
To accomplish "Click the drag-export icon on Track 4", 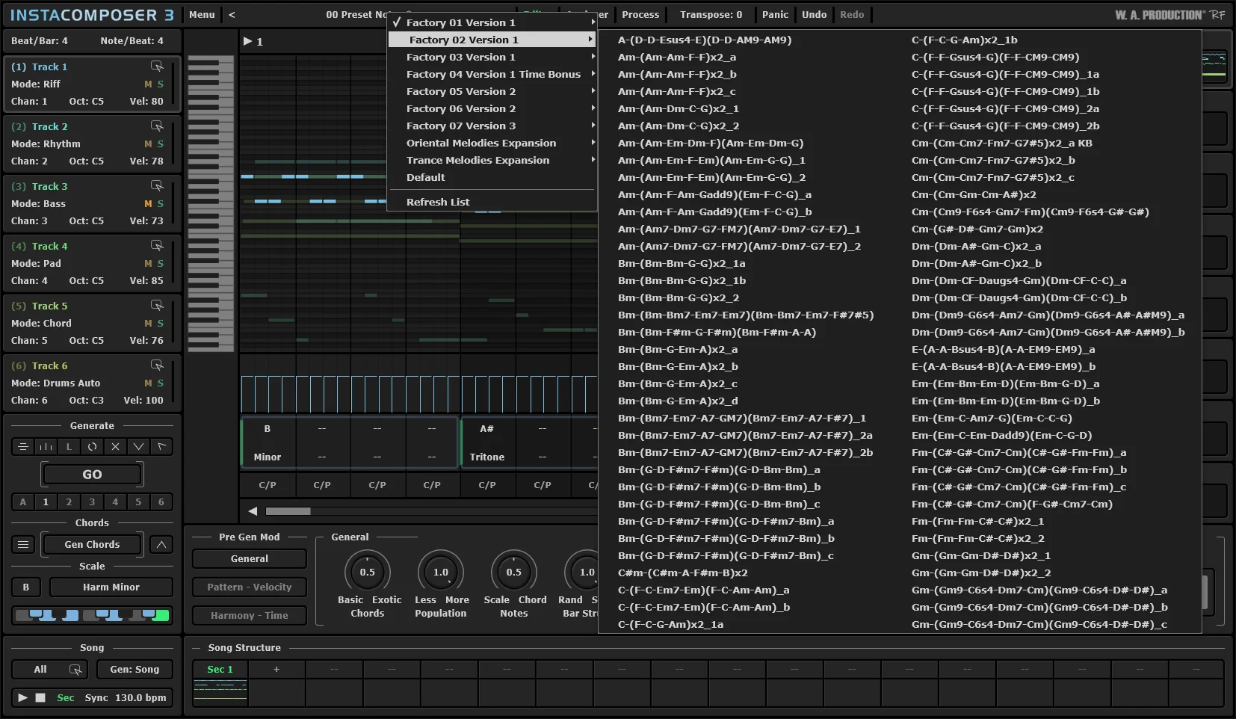I will pyautogui.click(x=157, y=246).
